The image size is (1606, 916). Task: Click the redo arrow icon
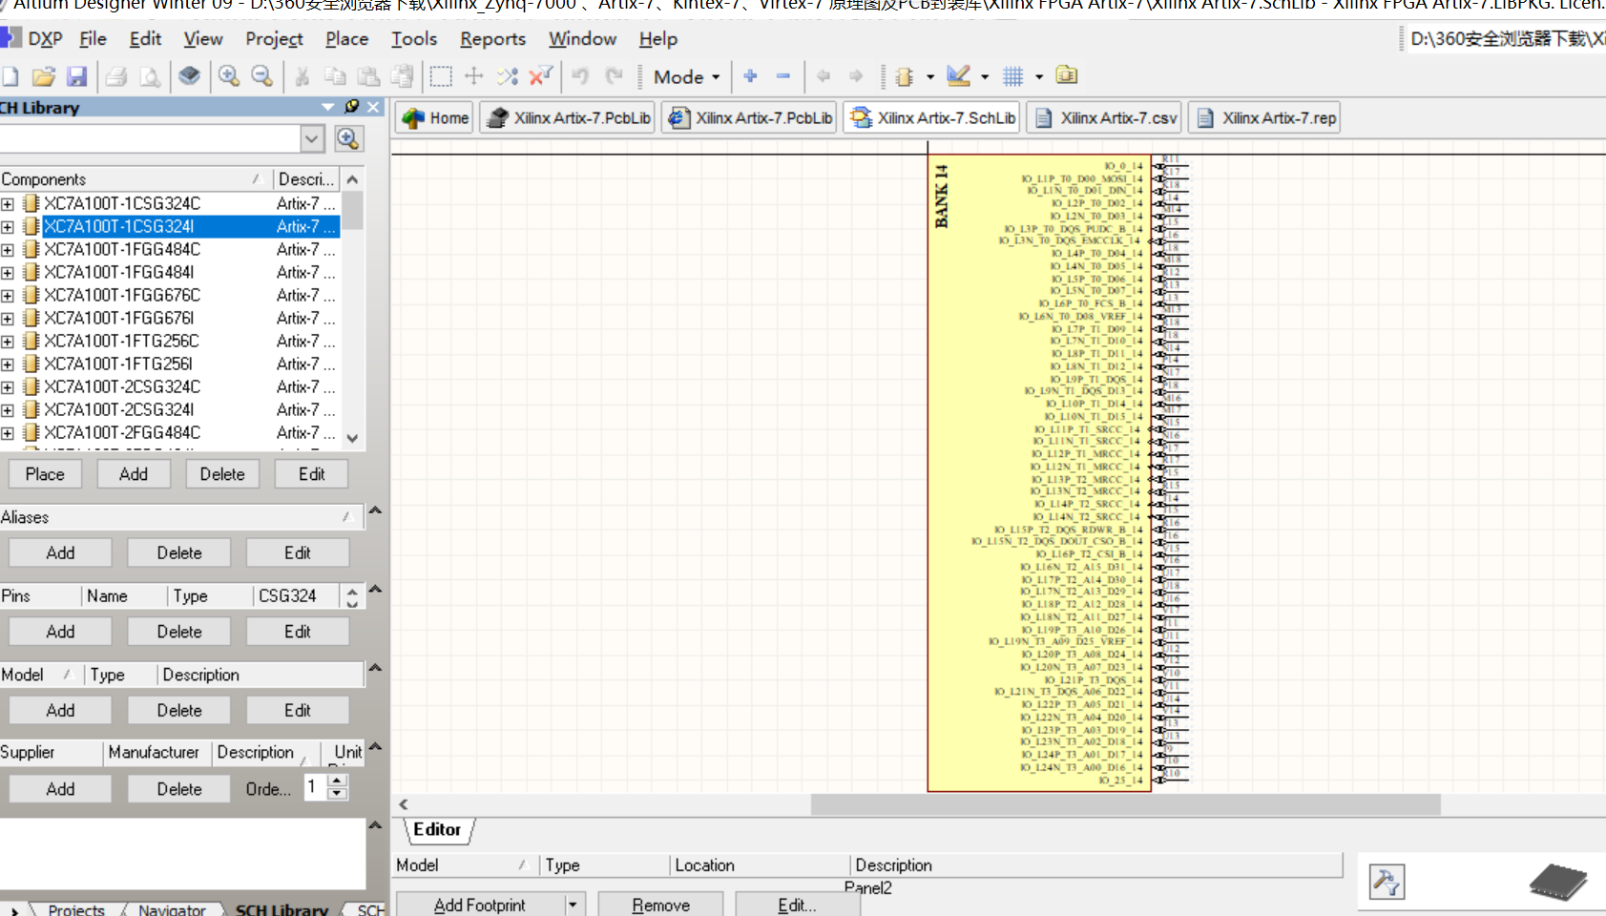614,76
